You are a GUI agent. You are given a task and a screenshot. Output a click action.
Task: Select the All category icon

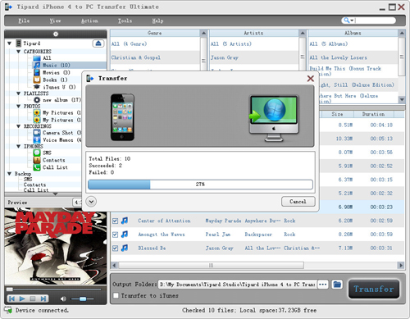37,58
